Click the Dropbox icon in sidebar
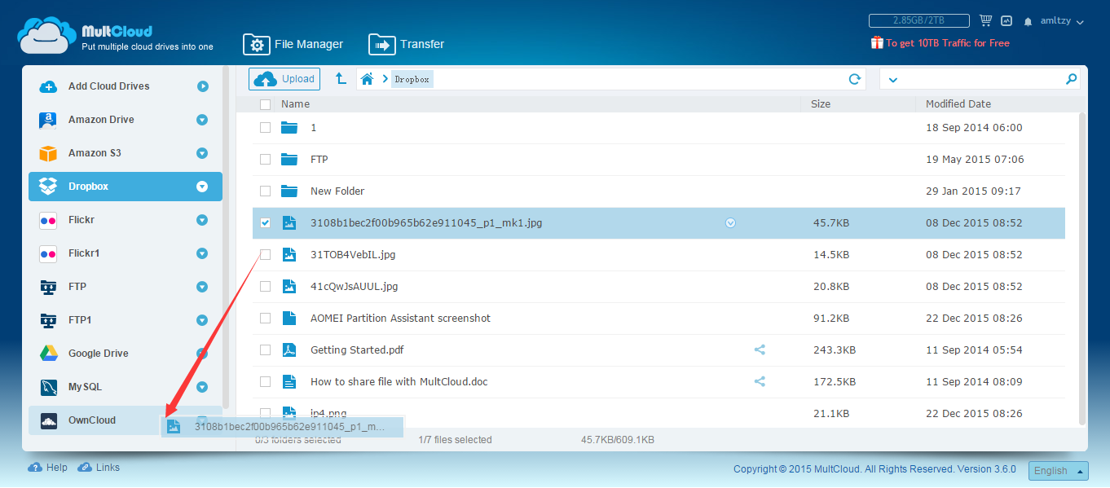Viewport: 1110px width, 488px height. pos(48,187)
